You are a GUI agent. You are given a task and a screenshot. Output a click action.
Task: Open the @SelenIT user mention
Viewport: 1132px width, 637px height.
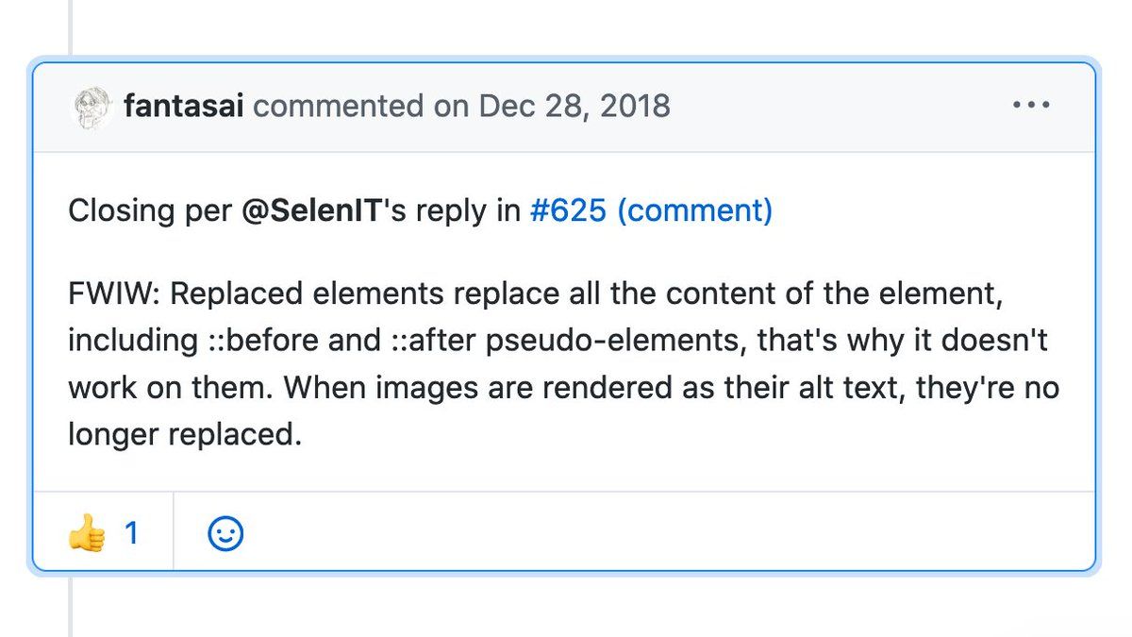[x=312, y=210]
